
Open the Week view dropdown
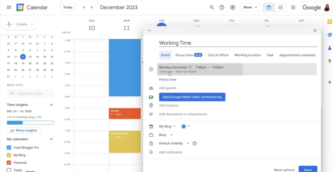click(250, 7)
